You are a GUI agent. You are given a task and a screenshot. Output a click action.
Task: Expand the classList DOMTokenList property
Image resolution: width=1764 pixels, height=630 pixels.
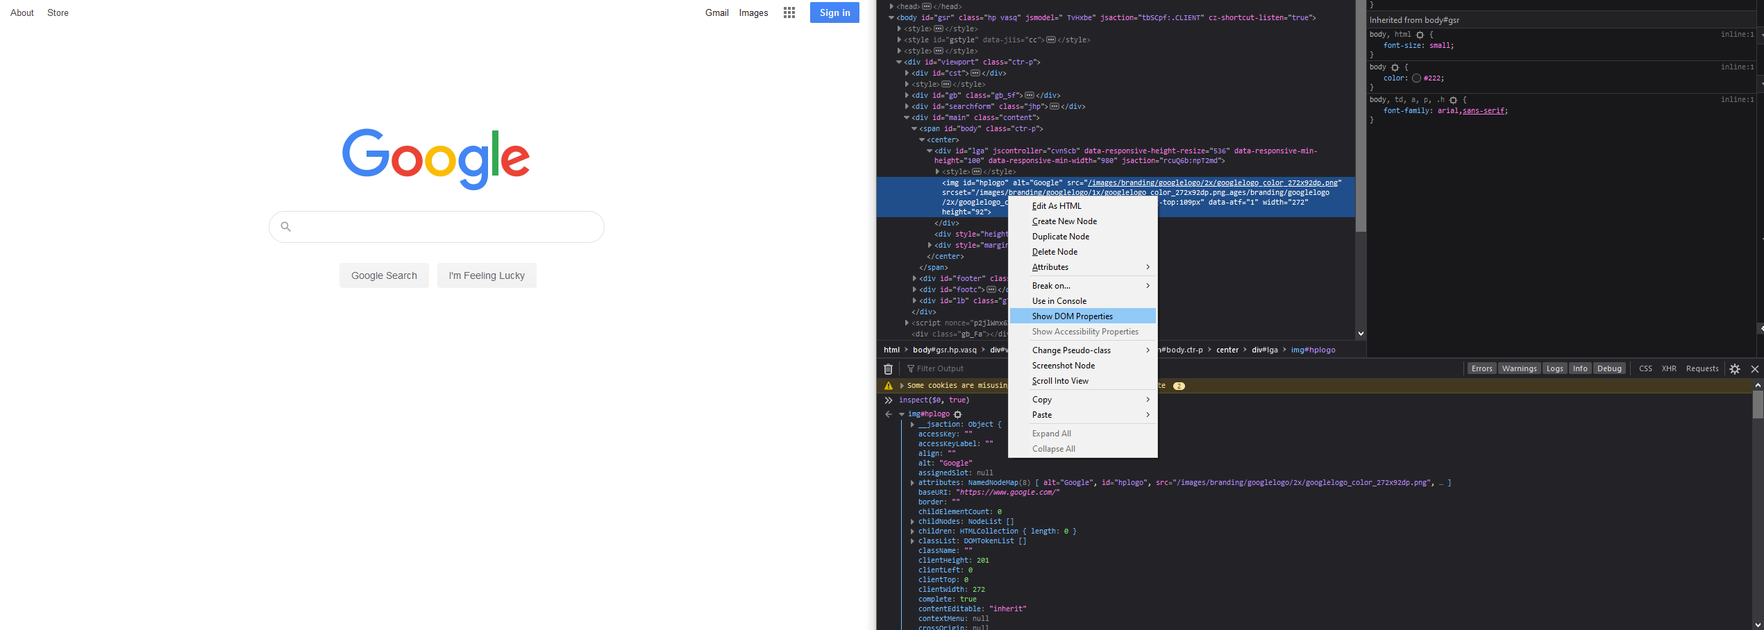point(912,541)
